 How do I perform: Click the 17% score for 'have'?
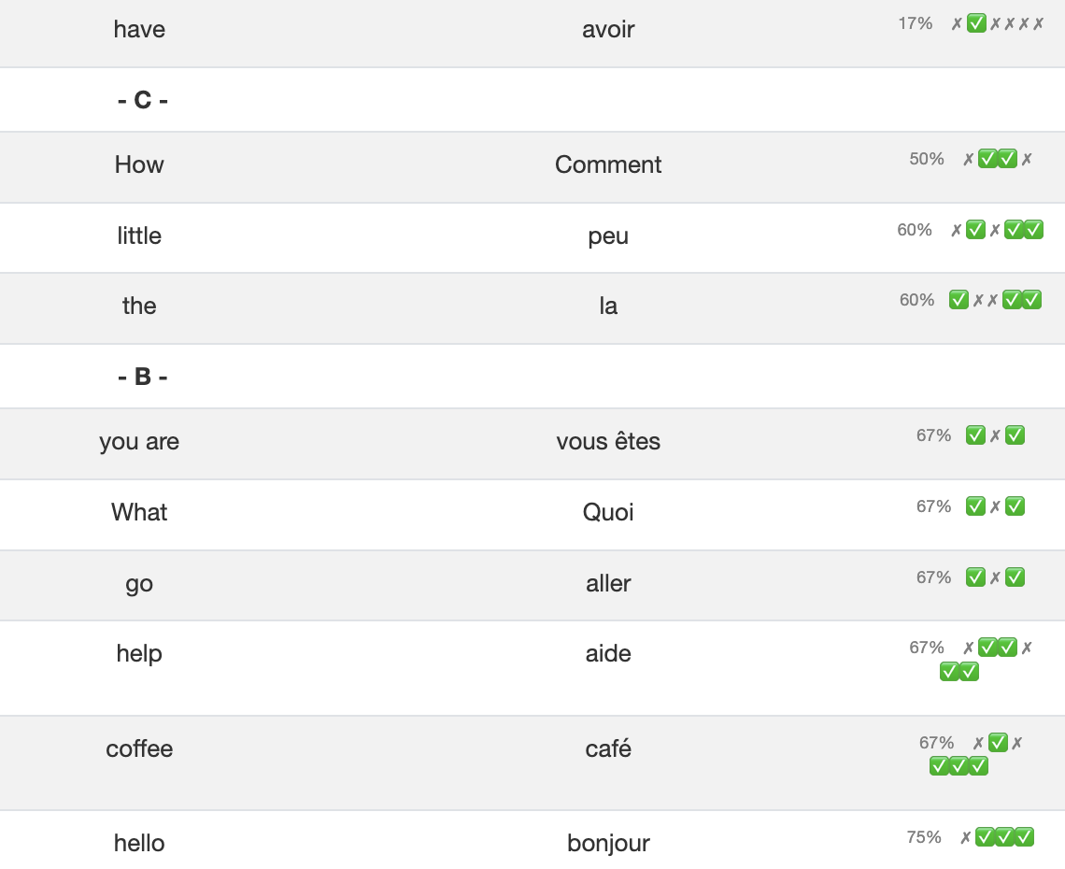(916, 23)
